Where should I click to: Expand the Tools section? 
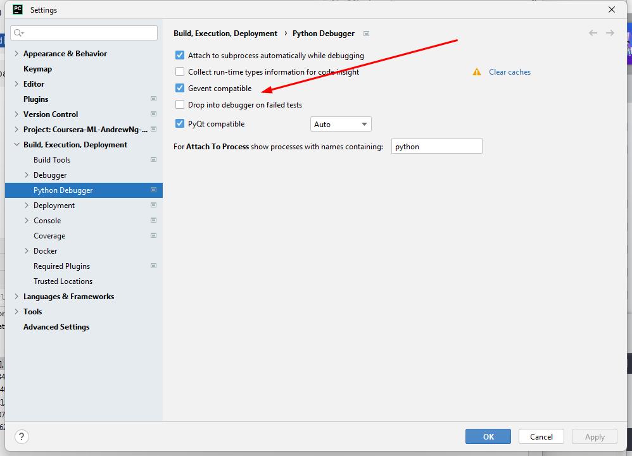tap(16, 312)
